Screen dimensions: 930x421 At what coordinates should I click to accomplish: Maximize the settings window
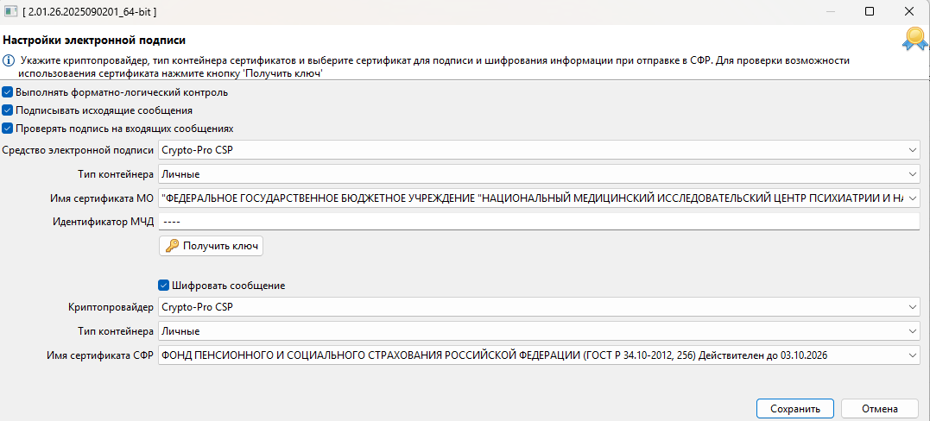tap(869, 11)
